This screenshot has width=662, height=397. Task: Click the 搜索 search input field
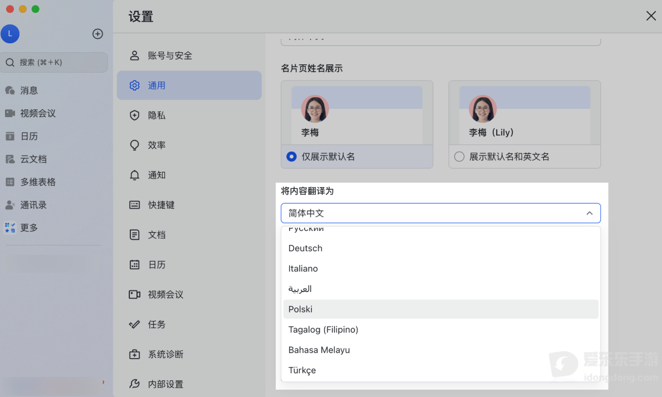[54, 63]
